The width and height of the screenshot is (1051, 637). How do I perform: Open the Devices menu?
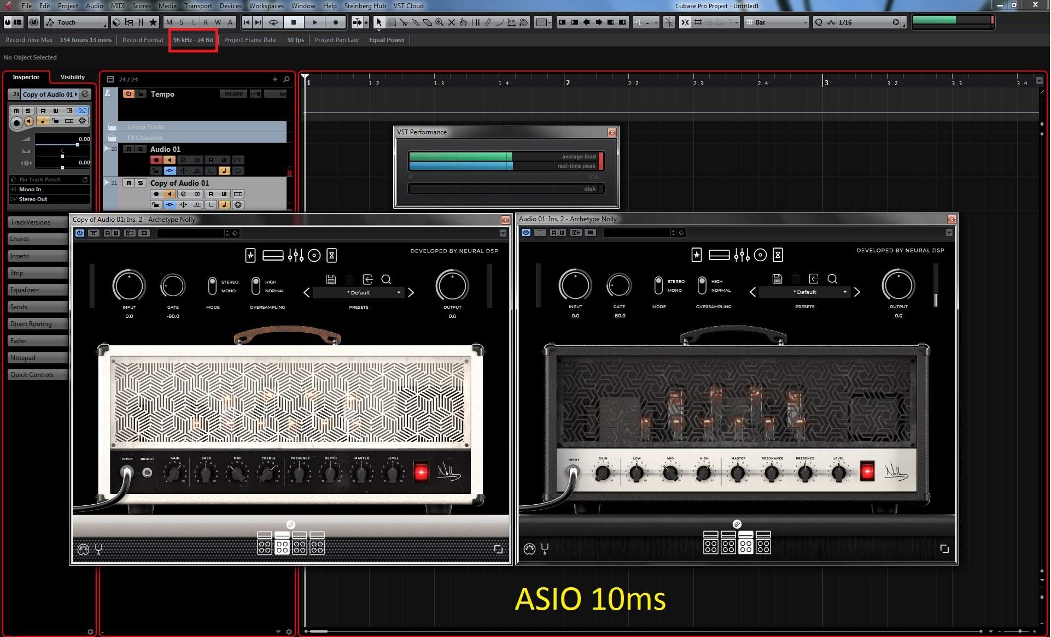point(231,6)
